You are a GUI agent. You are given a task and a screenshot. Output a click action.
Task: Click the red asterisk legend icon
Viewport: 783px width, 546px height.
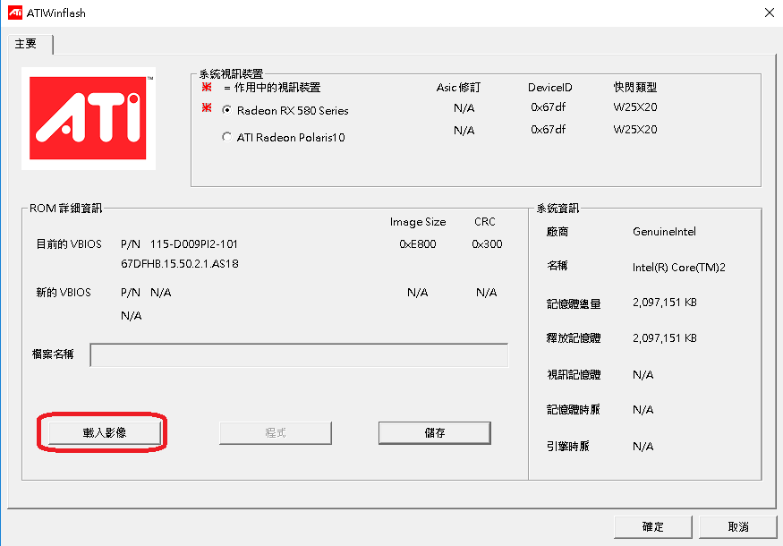point(207,88)
